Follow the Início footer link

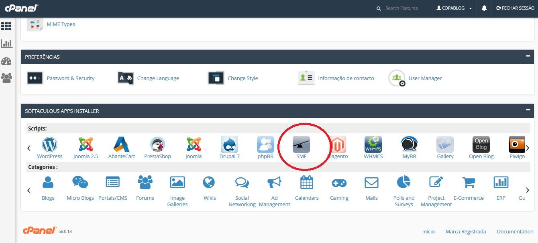[x=428, y=231]
